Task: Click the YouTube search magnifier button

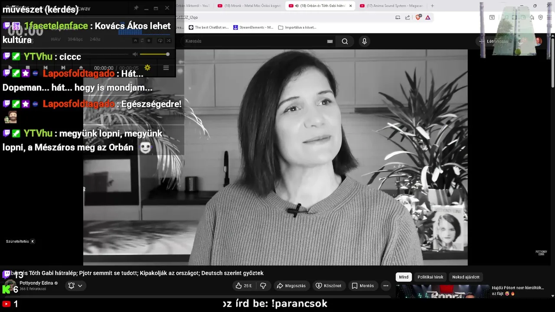Action: pos(345,41)
